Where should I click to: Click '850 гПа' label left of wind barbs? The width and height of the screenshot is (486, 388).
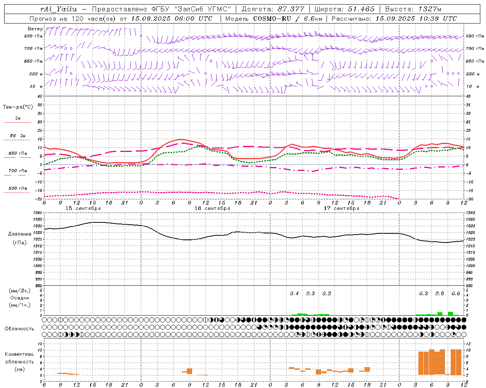pos(33,61)
